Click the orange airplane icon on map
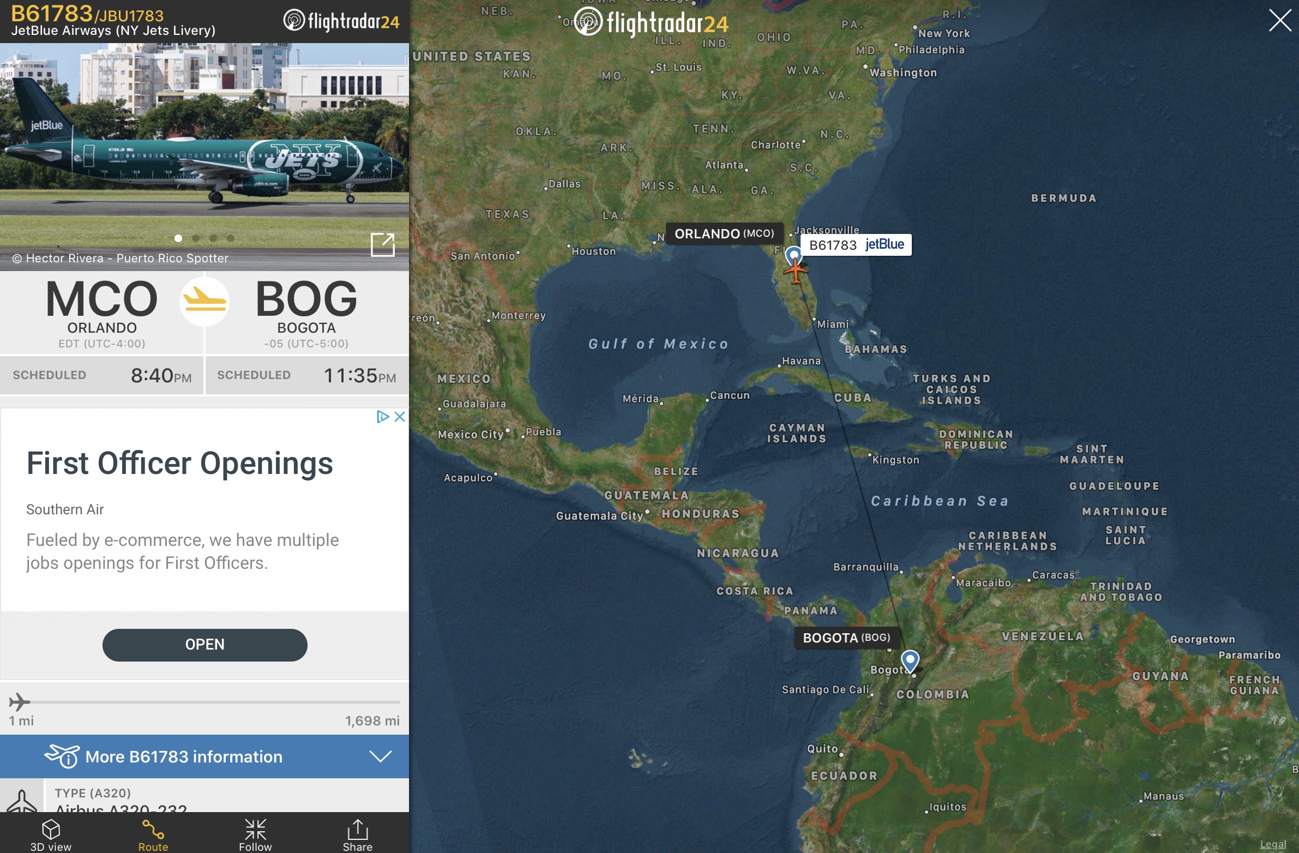The width and height of the screenshot is (1299, 853). coord(796,271)
